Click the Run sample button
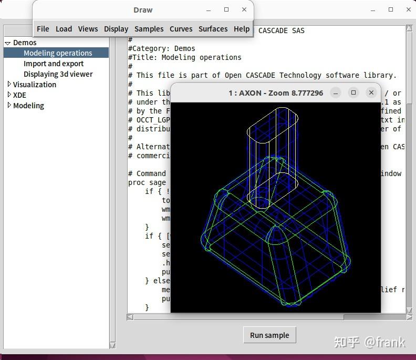The image size is (416, 360). point(269,335)
